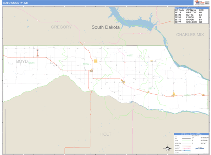The height and width of the screenshot is (155, 211).
Task: Click the green 68777 ZIP label on map
Action: 130,55
